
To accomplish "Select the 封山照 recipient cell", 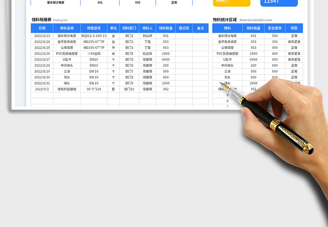I will 148,36.
